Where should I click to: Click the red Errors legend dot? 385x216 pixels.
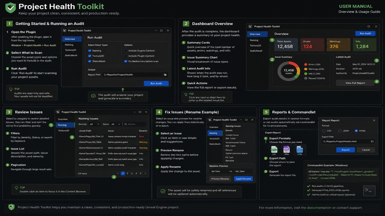tap(306, 64)
